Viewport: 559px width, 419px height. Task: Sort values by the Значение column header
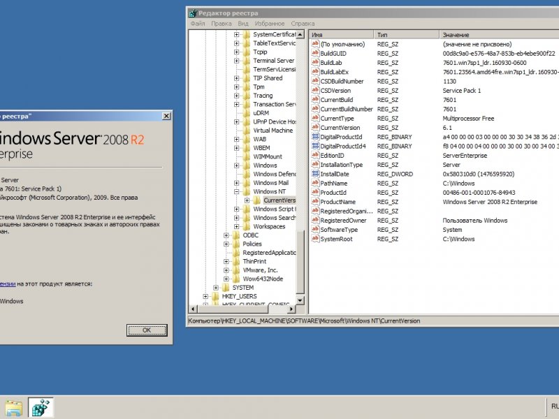pyautogui.click(x=499, y=34)
